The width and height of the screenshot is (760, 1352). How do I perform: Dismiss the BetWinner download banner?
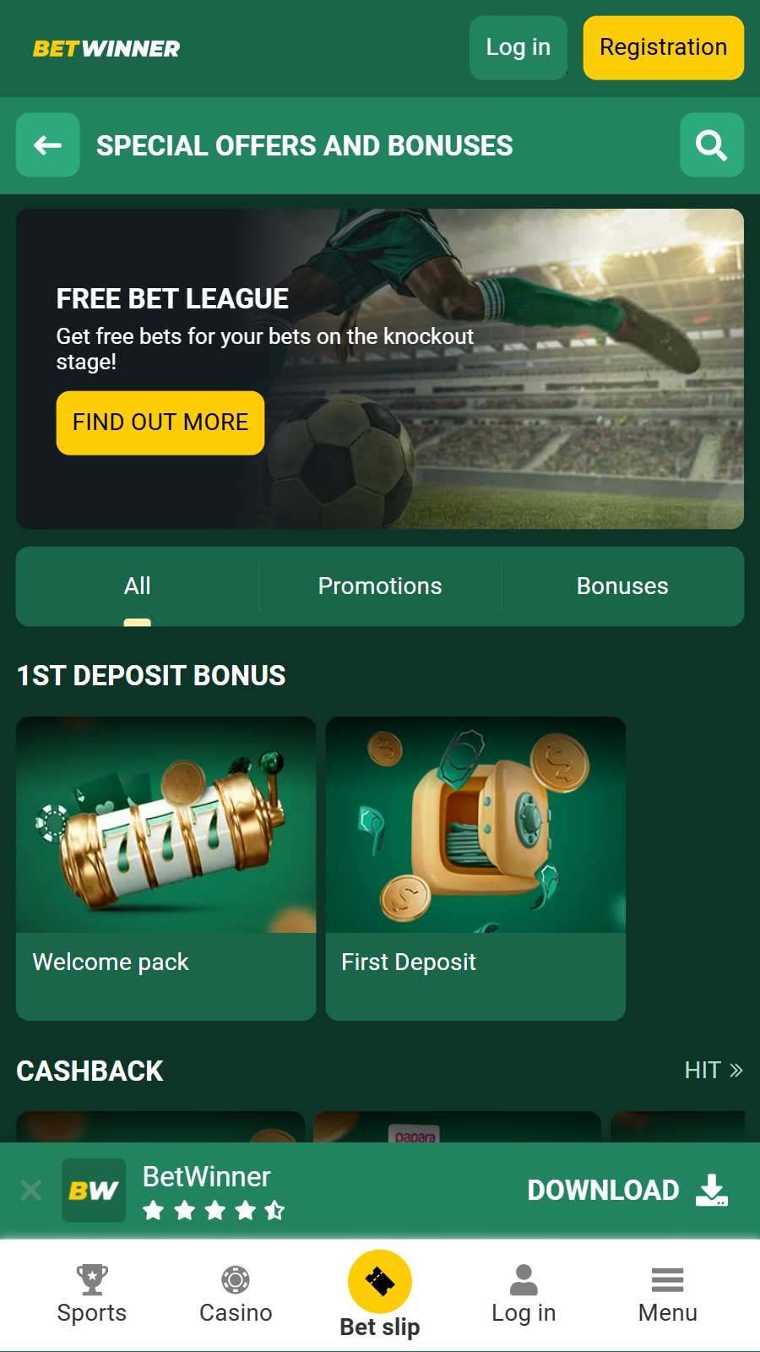(31, 1190)
